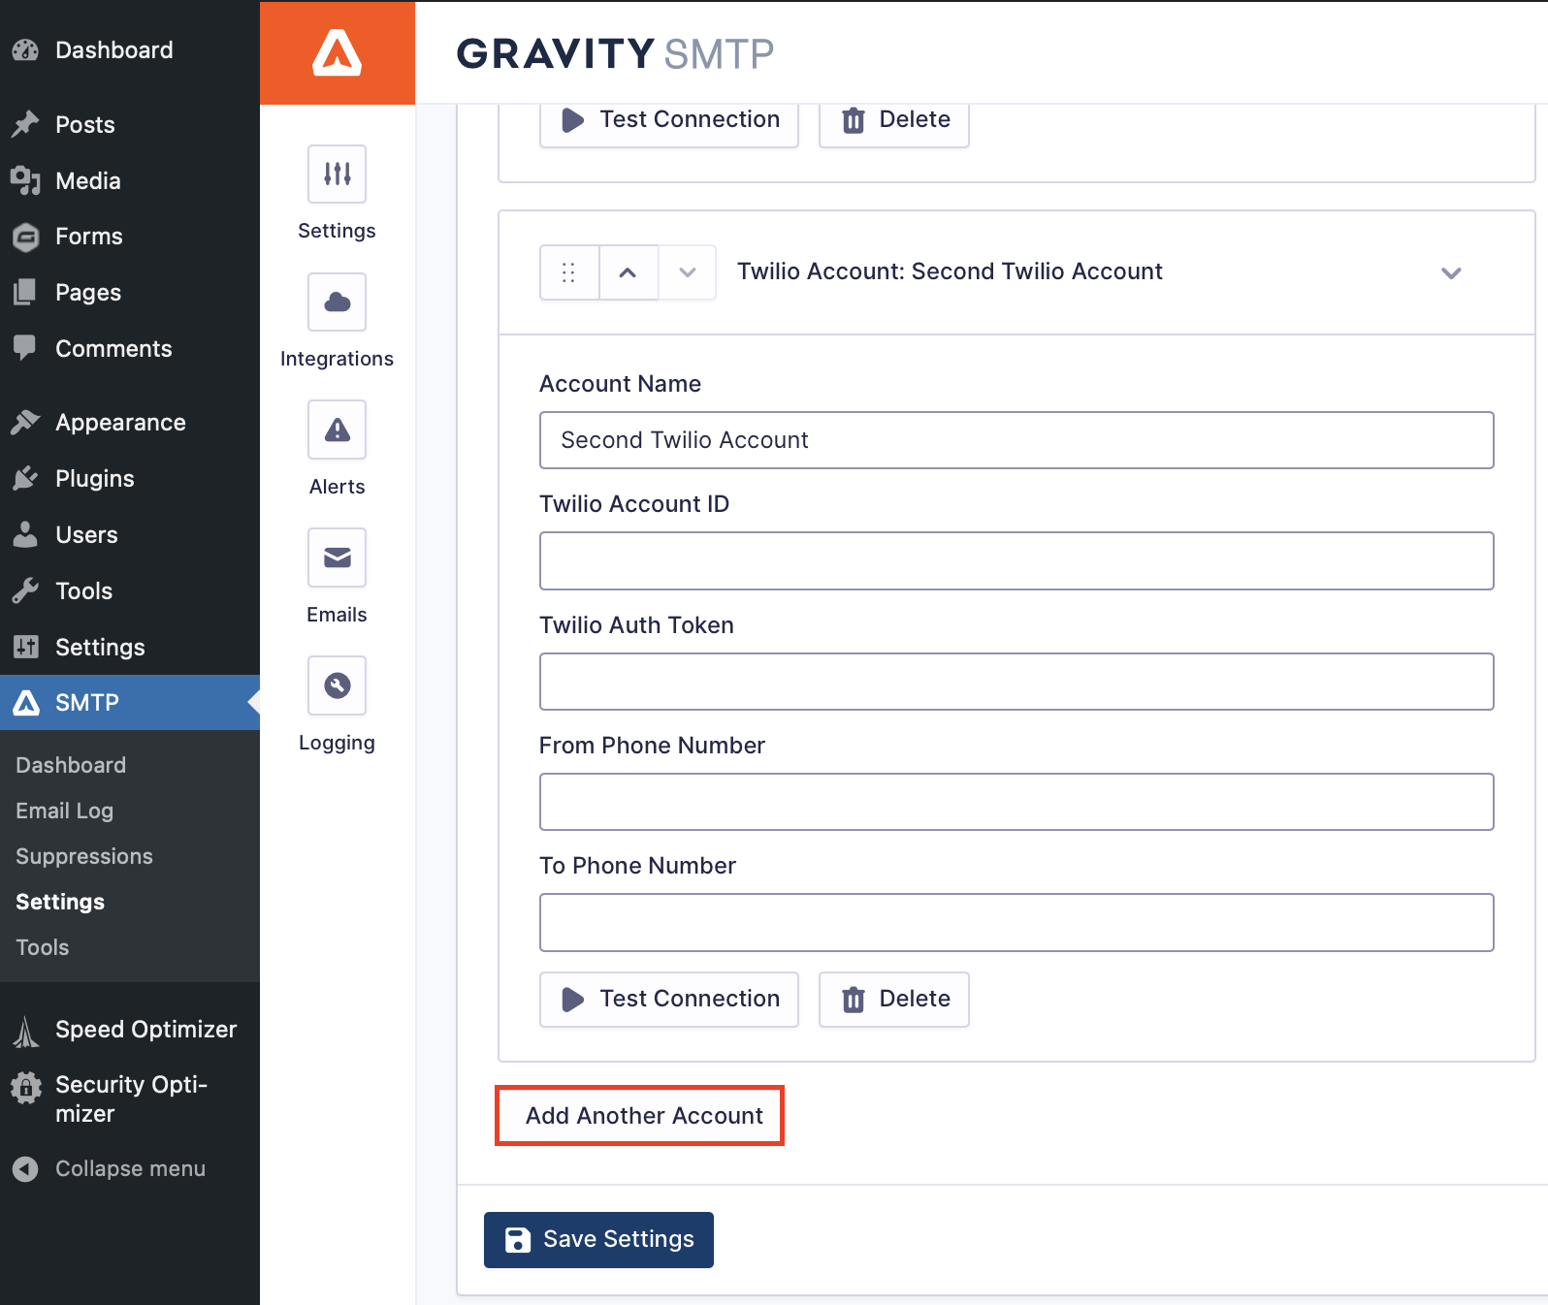
Task: Open the Logging wrench icon
Action: 337,685
